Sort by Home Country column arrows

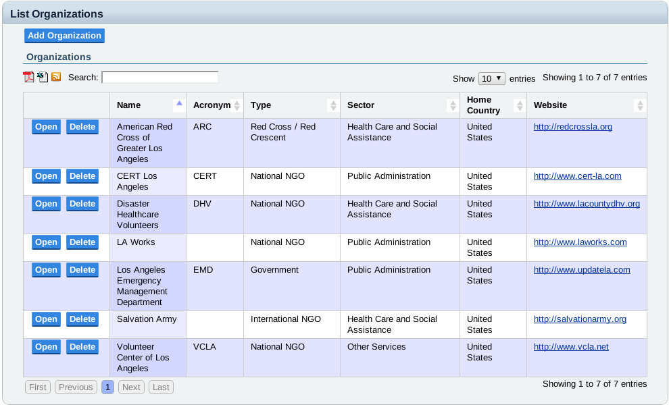519,105
